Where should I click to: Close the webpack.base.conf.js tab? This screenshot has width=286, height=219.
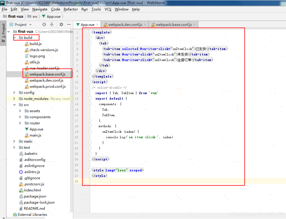[195, 25]
